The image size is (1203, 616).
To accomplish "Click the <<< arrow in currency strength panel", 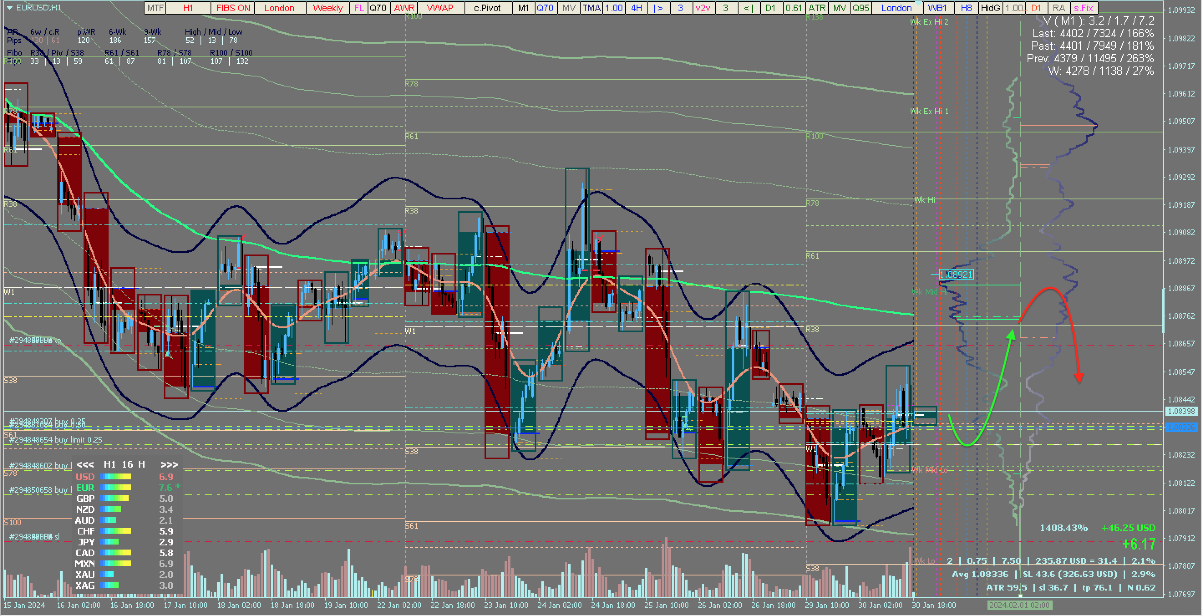I will (85, 465).
